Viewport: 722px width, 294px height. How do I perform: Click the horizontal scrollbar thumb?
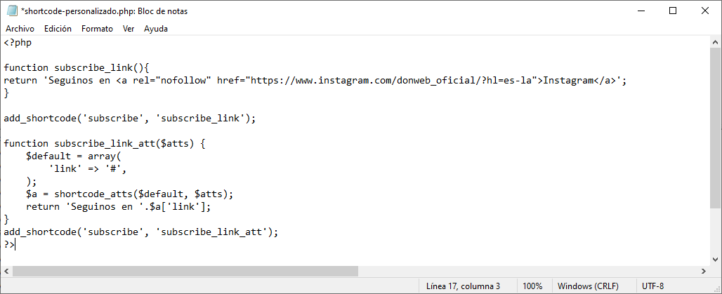(x=185, y=271)
